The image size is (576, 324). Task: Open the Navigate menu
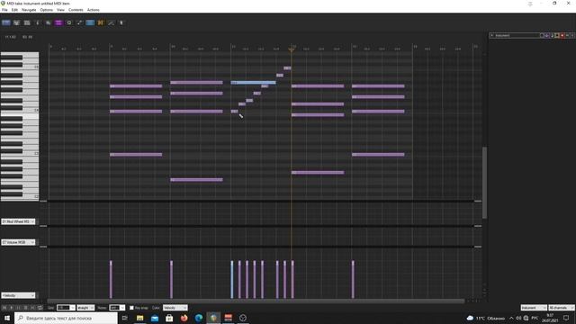click(x=29, y=10)
